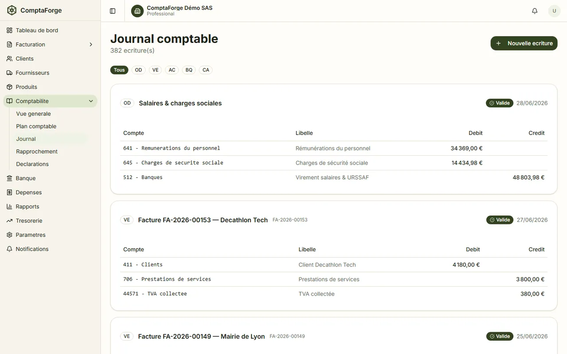Click the 44571 - TVA collectee row
The image size is (567, 354).
pos(334,294)
